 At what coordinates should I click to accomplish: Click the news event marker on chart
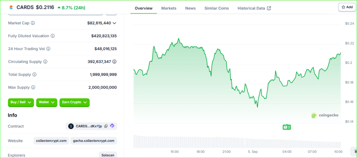287,127
